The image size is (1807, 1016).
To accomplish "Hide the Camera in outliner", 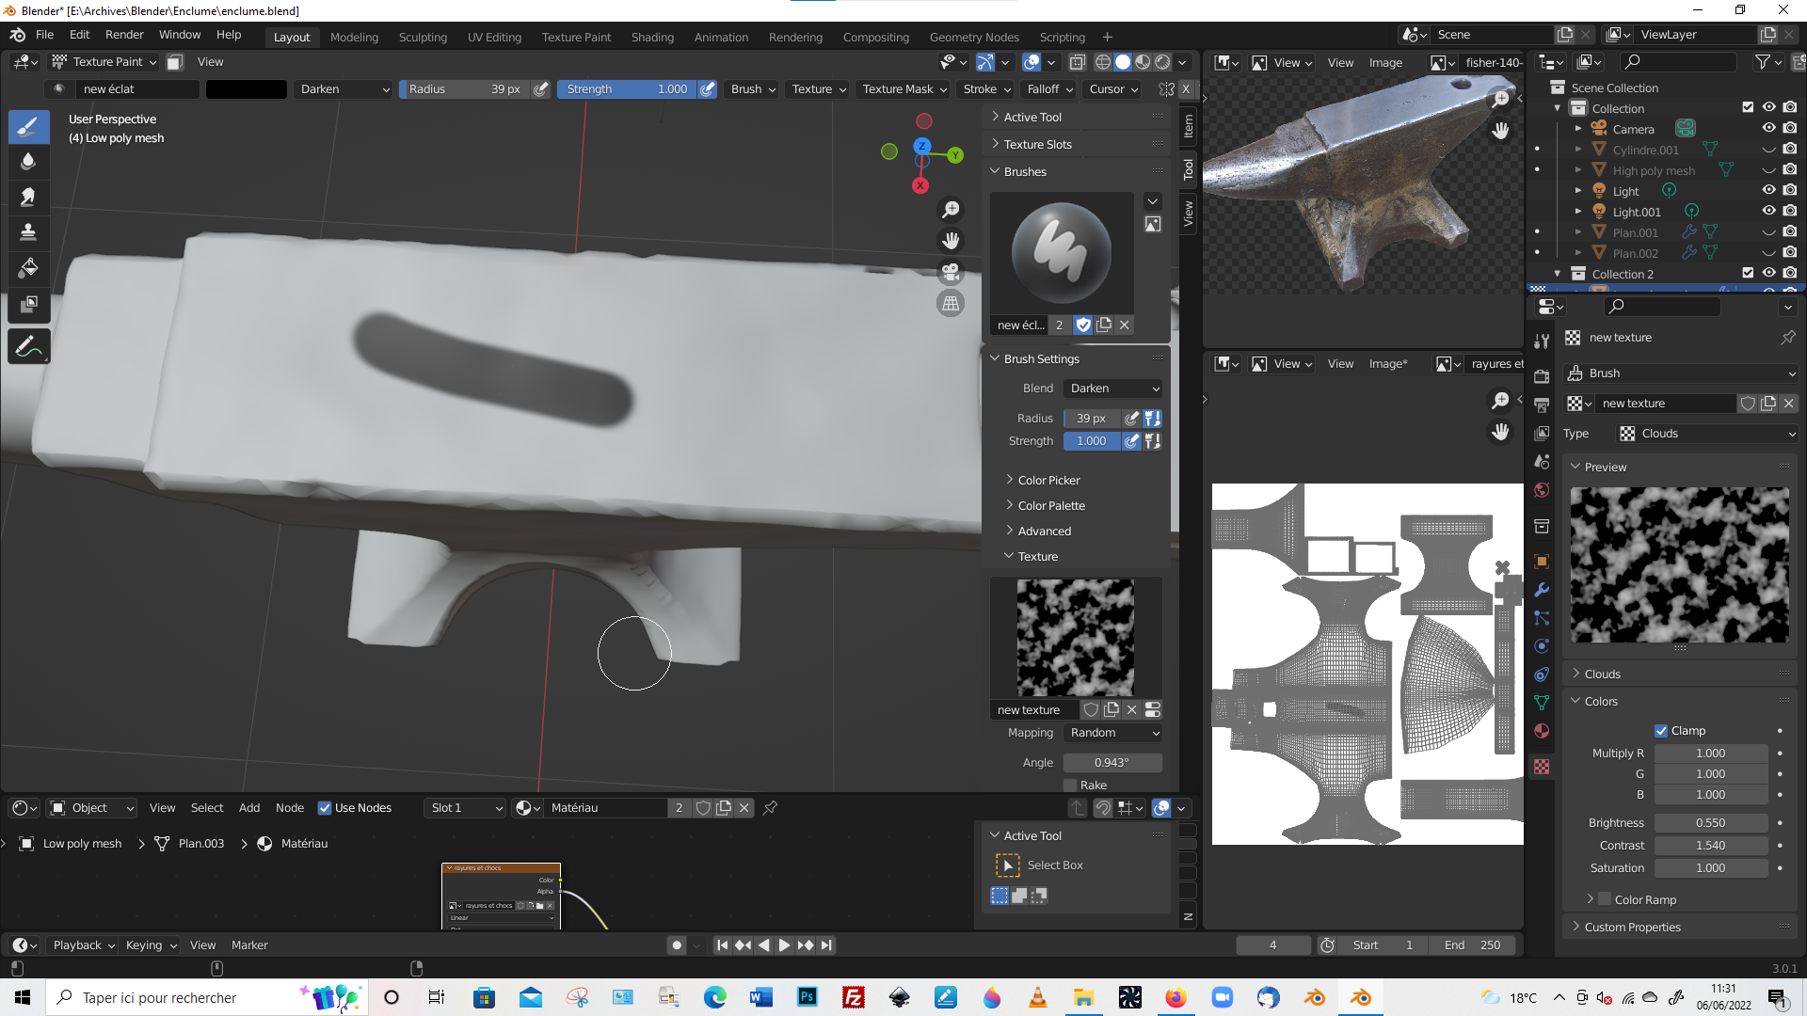I will (x=1769, y=129).
